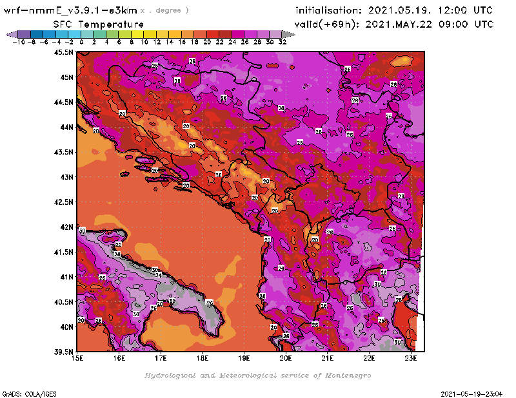Click the timestamp '2021-05-19-23:04' at bottom
The width and height of the screenshot is (516, 398).
(471, 394)
